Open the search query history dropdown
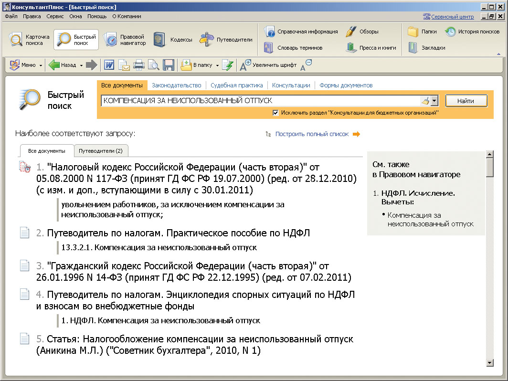 (434, 101)
